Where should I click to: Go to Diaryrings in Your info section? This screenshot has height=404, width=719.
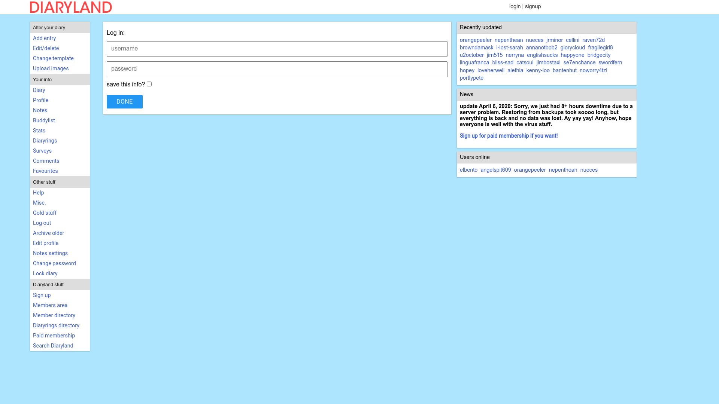coord(45,141)
